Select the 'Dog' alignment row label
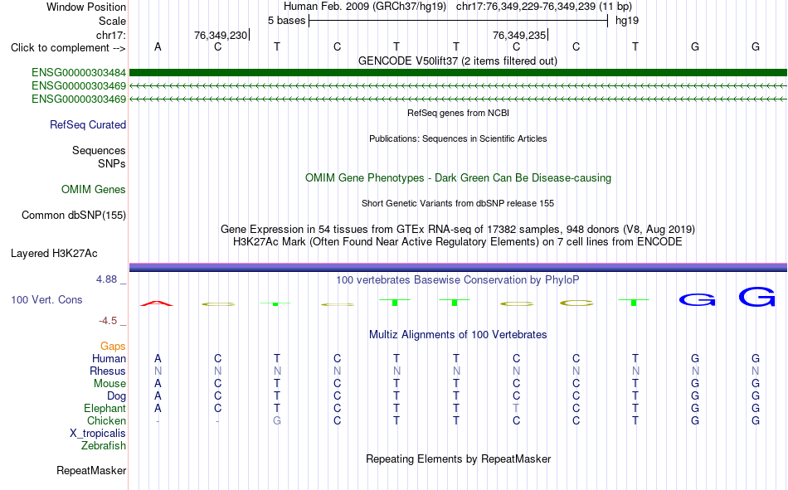 click(x=116, y=396)
